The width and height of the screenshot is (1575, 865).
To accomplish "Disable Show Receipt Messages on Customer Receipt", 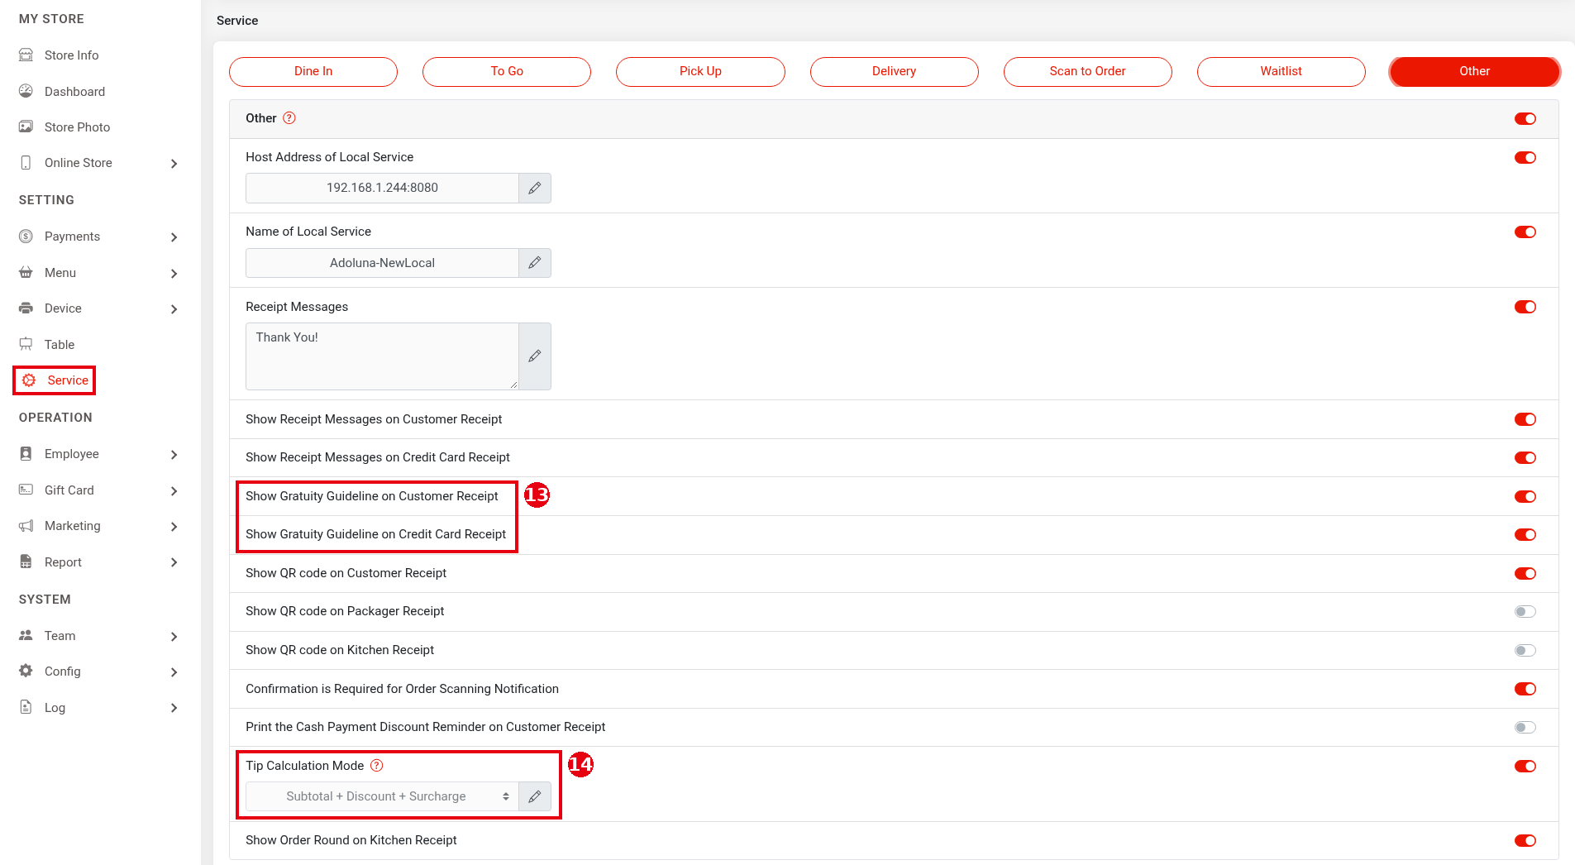I will (x=1525, y=419).
